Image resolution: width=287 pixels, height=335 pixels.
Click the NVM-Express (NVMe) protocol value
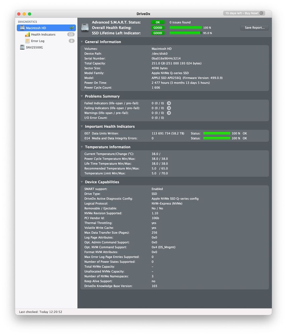click(167, 204)
